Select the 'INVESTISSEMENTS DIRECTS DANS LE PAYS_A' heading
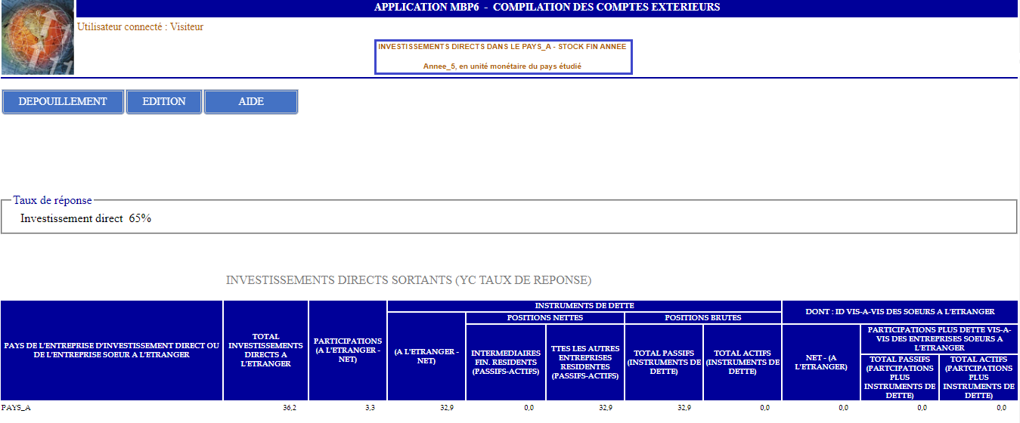Image resolution: width=1020 pixels, height=423 pixels. coord(502,47)
